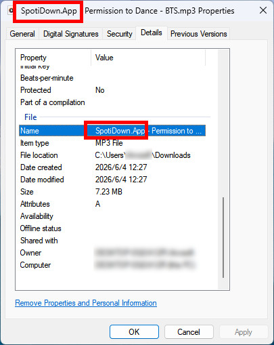274x345 pixels.
Task: Select the Details tab
Action: 152,33
